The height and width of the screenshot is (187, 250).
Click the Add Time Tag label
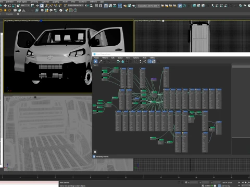[226, 186]
